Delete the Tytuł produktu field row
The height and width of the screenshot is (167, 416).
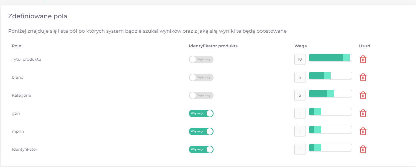point(363,59)
